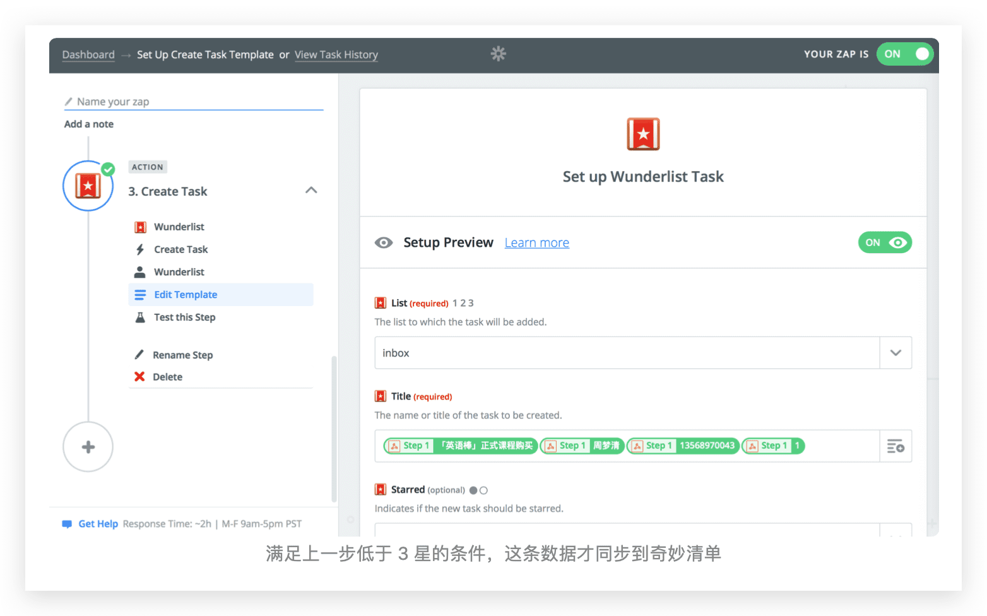Select the empty Starred radio circle

(x=483, y=490)
